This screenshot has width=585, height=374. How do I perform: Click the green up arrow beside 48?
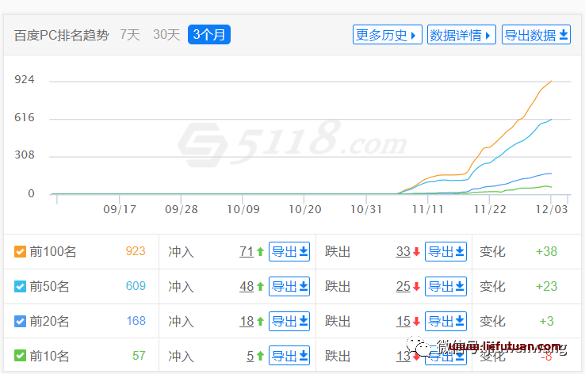tap(261, 286)
